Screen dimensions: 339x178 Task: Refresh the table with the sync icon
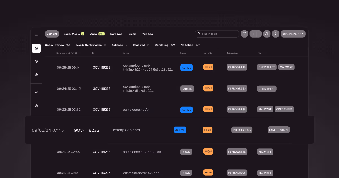pyautogui.click(x=267, y=34)
